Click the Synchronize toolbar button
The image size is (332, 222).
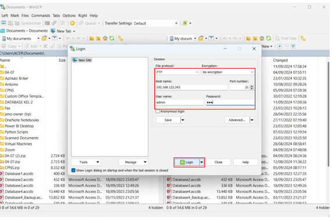pyautogui.click(x=28, y=23)
